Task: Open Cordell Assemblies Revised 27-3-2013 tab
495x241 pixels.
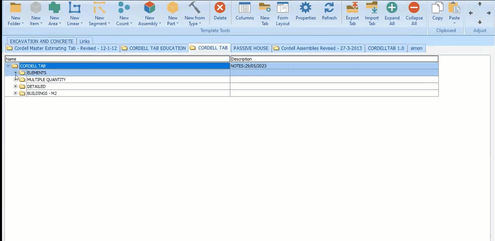Action: tap(318, 48)
